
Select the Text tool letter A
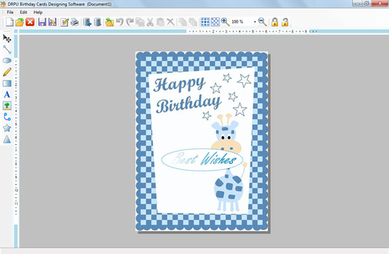(7, 94)
